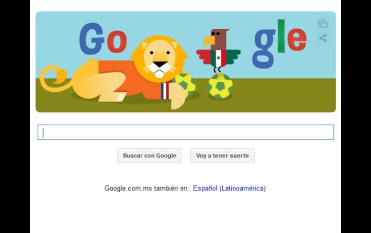Screen dimensions: 371x233
Task: Open the doodle gallery overlapping-squares icon
Action: (323, 24)
